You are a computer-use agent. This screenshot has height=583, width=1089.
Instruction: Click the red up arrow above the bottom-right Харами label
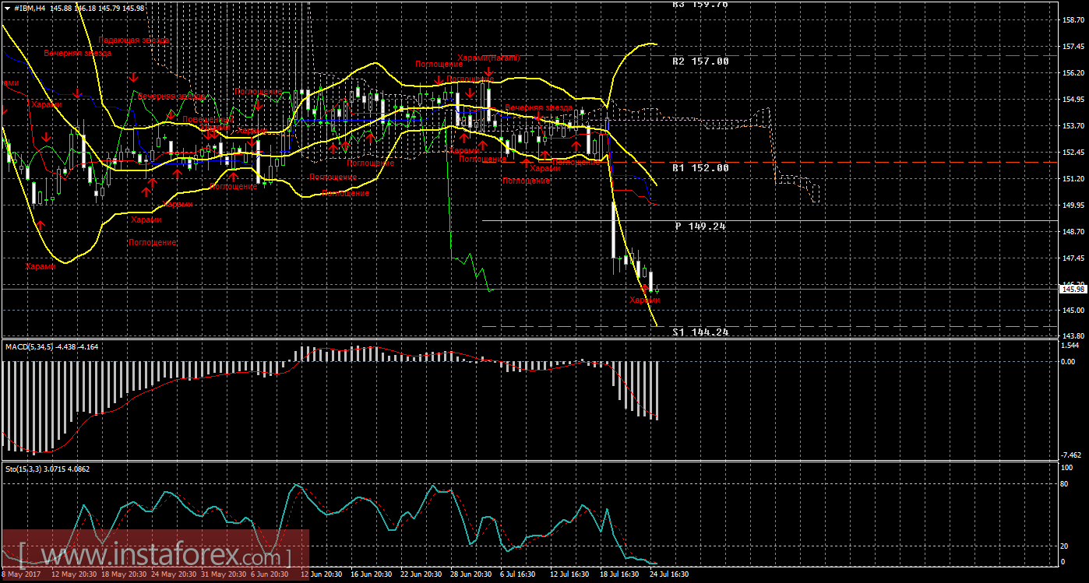click(644, 288)
